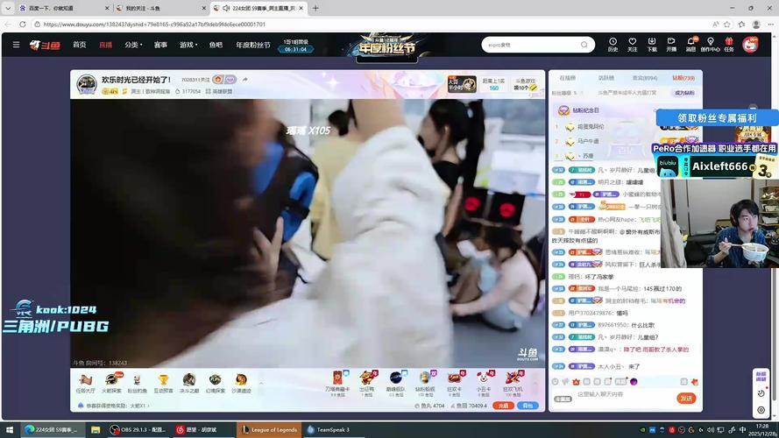Open the hamburger menu beside Douyu logo
Screen dimensions: 779x438
[x=16, y=45]
